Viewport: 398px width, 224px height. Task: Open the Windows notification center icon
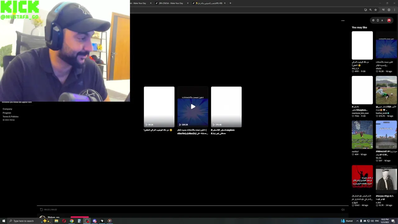(x=393, y=221)
